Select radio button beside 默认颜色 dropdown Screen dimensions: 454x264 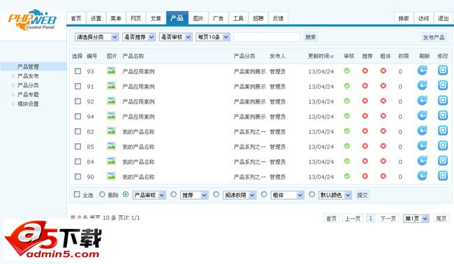[312, 195]
